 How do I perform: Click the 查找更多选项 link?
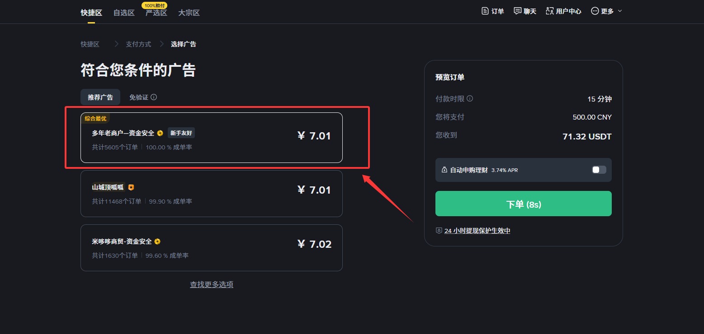coord(212,284)
